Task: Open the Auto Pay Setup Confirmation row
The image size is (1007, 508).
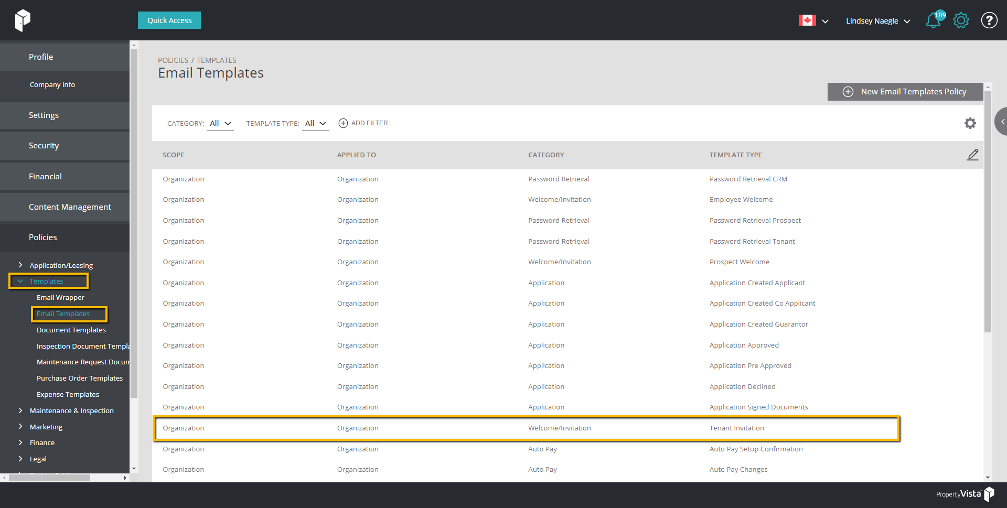Action: 567,449
